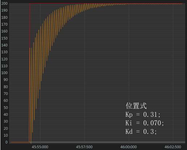Click the 位置式 heading text

(x=136, y=106)
